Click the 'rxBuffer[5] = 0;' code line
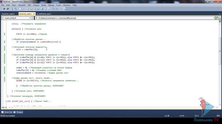 pyautogui.click(x=25, y=70)
